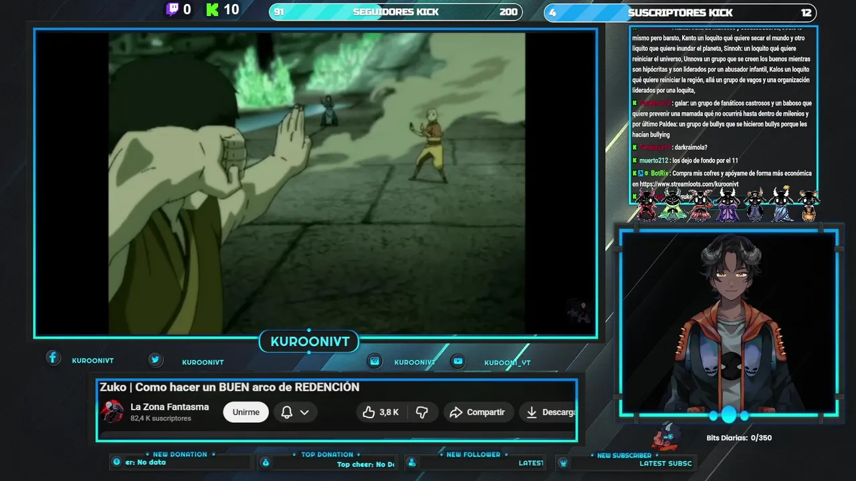Click the small mascot icon beside Bits Diarias
The height and width of the screenshot is (481, 856).
tap(667, 436)
